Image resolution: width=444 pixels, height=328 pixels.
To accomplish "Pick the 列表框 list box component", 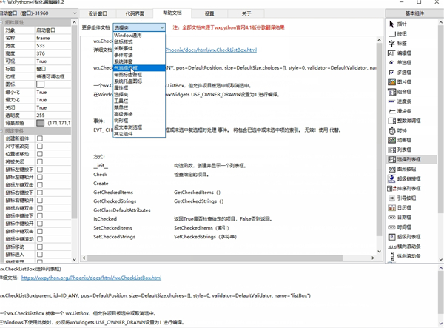I will (x=400, y=150).
